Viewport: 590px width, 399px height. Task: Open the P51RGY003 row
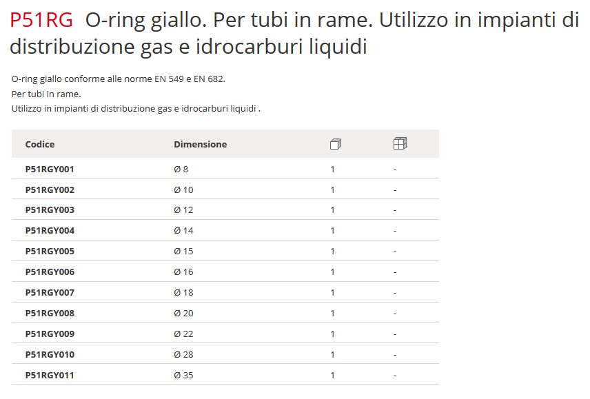pyautogui.click(x=225, y=210)
